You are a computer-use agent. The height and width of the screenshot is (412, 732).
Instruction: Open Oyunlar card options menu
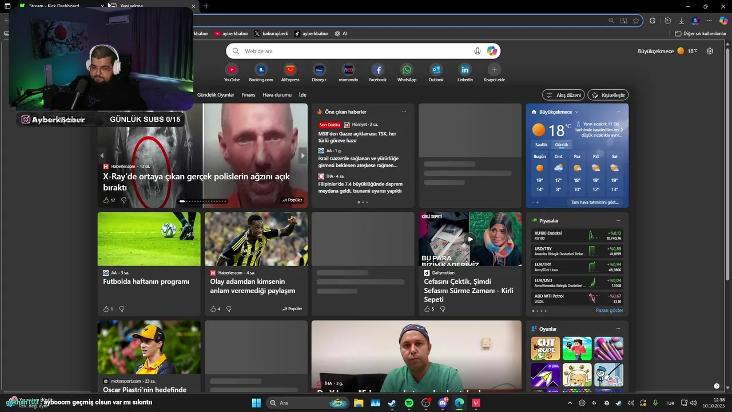tap(618, 329)
